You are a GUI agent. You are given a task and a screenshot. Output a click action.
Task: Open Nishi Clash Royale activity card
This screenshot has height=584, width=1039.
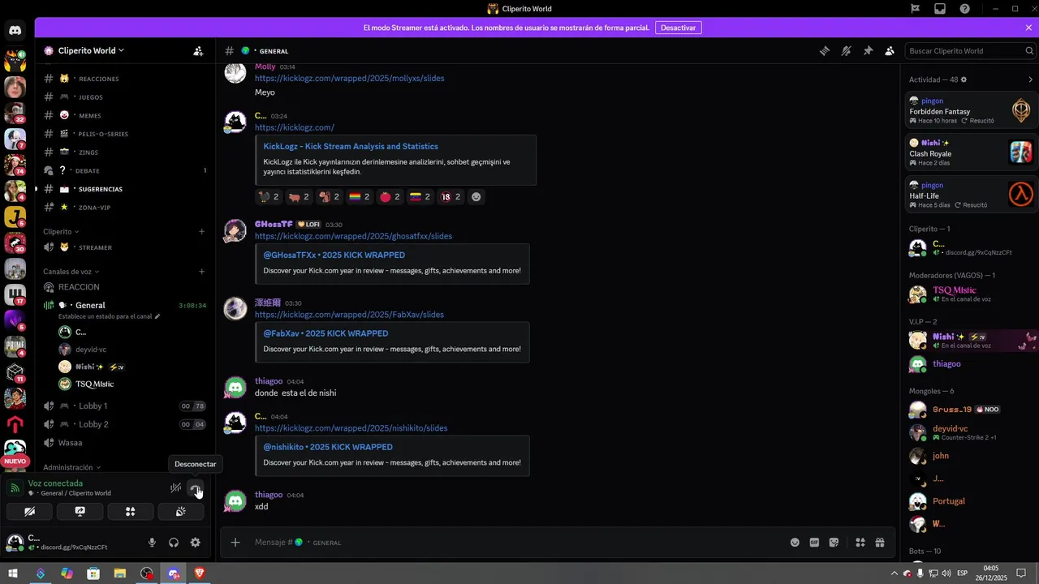pos(970,152)
